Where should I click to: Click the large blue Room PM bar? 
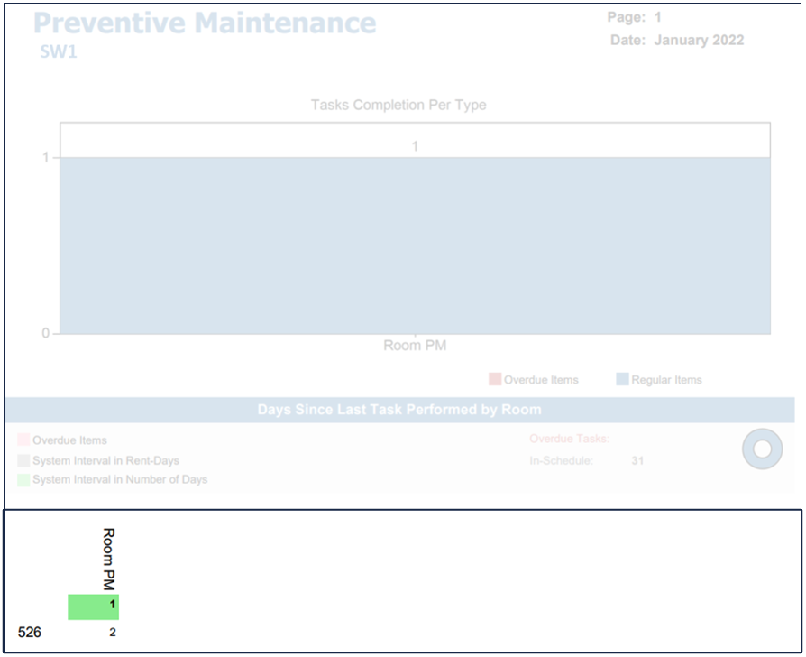click(x=415, y=245)
